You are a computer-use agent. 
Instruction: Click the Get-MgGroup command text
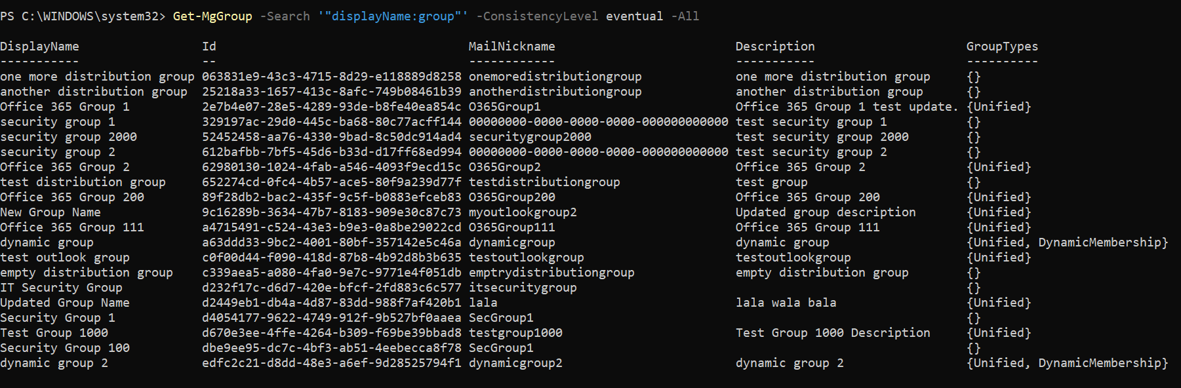212,16
